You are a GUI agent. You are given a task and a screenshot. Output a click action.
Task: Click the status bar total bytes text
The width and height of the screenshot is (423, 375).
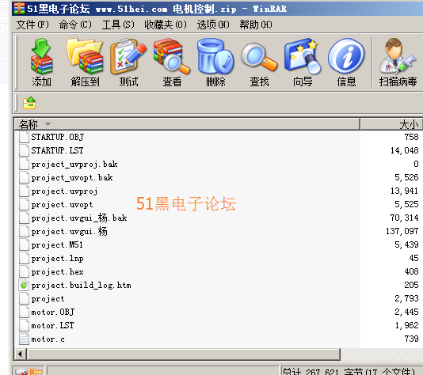tap(349, 372)
